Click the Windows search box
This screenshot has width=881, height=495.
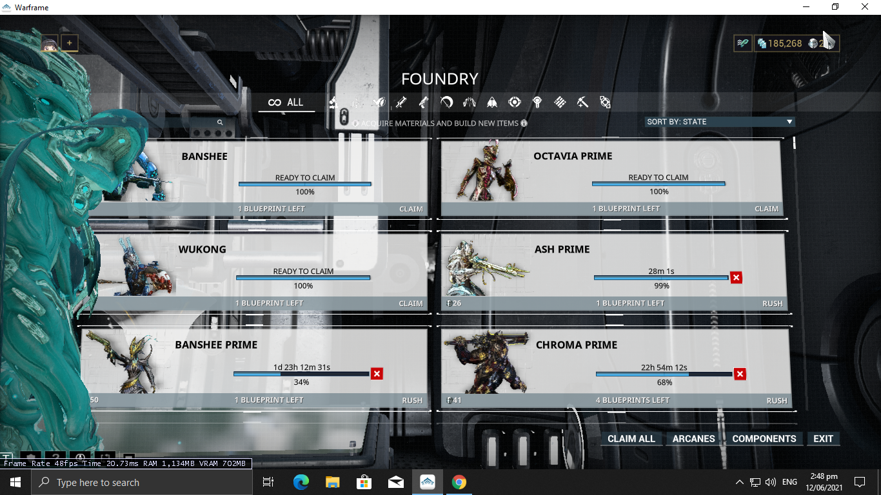coord(143,482)
